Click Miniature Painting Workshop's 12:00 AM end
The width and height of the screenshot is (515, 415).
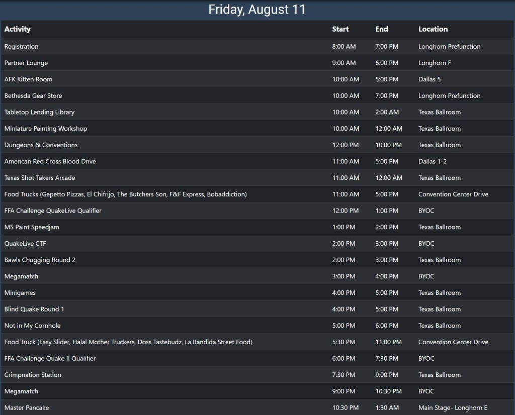[x=389, y=129]
